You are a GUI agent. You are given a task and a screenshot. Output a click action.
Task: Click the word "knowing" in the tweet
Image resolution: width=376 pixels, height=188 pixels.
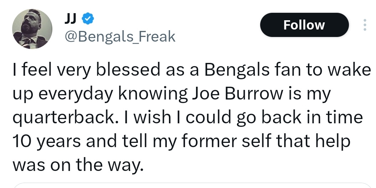click(153, 94)
